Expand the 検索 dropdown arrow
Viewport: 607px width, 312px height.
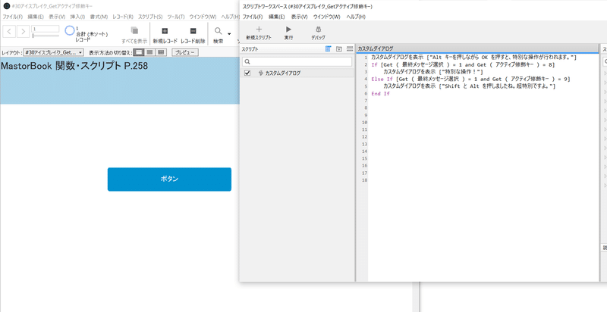pos(229,33)
